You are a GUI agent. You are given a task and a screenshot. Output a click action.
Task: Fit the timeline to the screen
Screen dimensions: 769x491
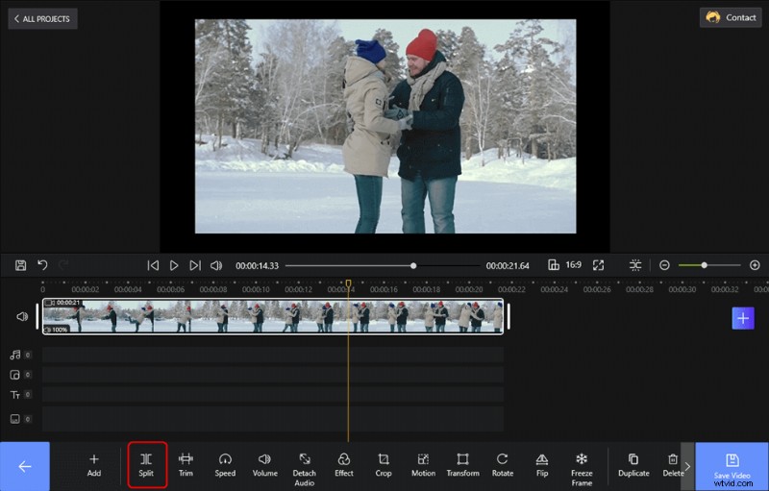635,265
